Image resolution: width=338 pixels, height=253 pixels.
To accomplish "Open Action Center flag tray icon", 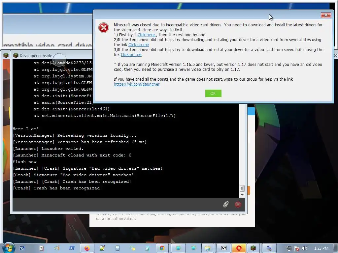I will pyautogui.click(x=297, y=248).
